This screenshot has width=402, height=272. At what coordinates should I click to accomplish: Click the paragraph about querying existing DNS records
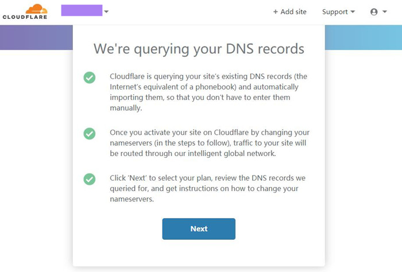point(208,92)
